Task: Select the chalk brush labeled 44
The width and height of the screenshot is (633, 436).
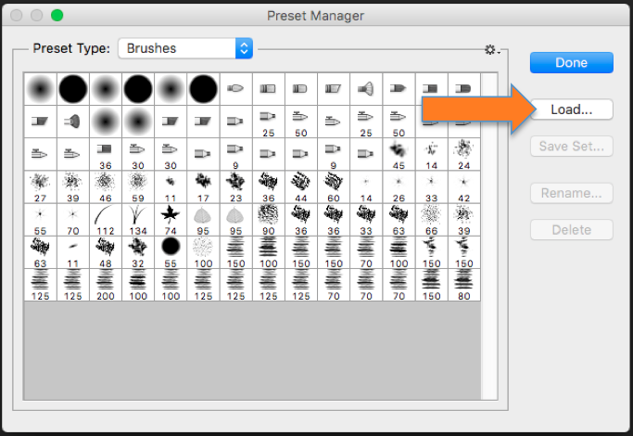Action: [301, 187]
